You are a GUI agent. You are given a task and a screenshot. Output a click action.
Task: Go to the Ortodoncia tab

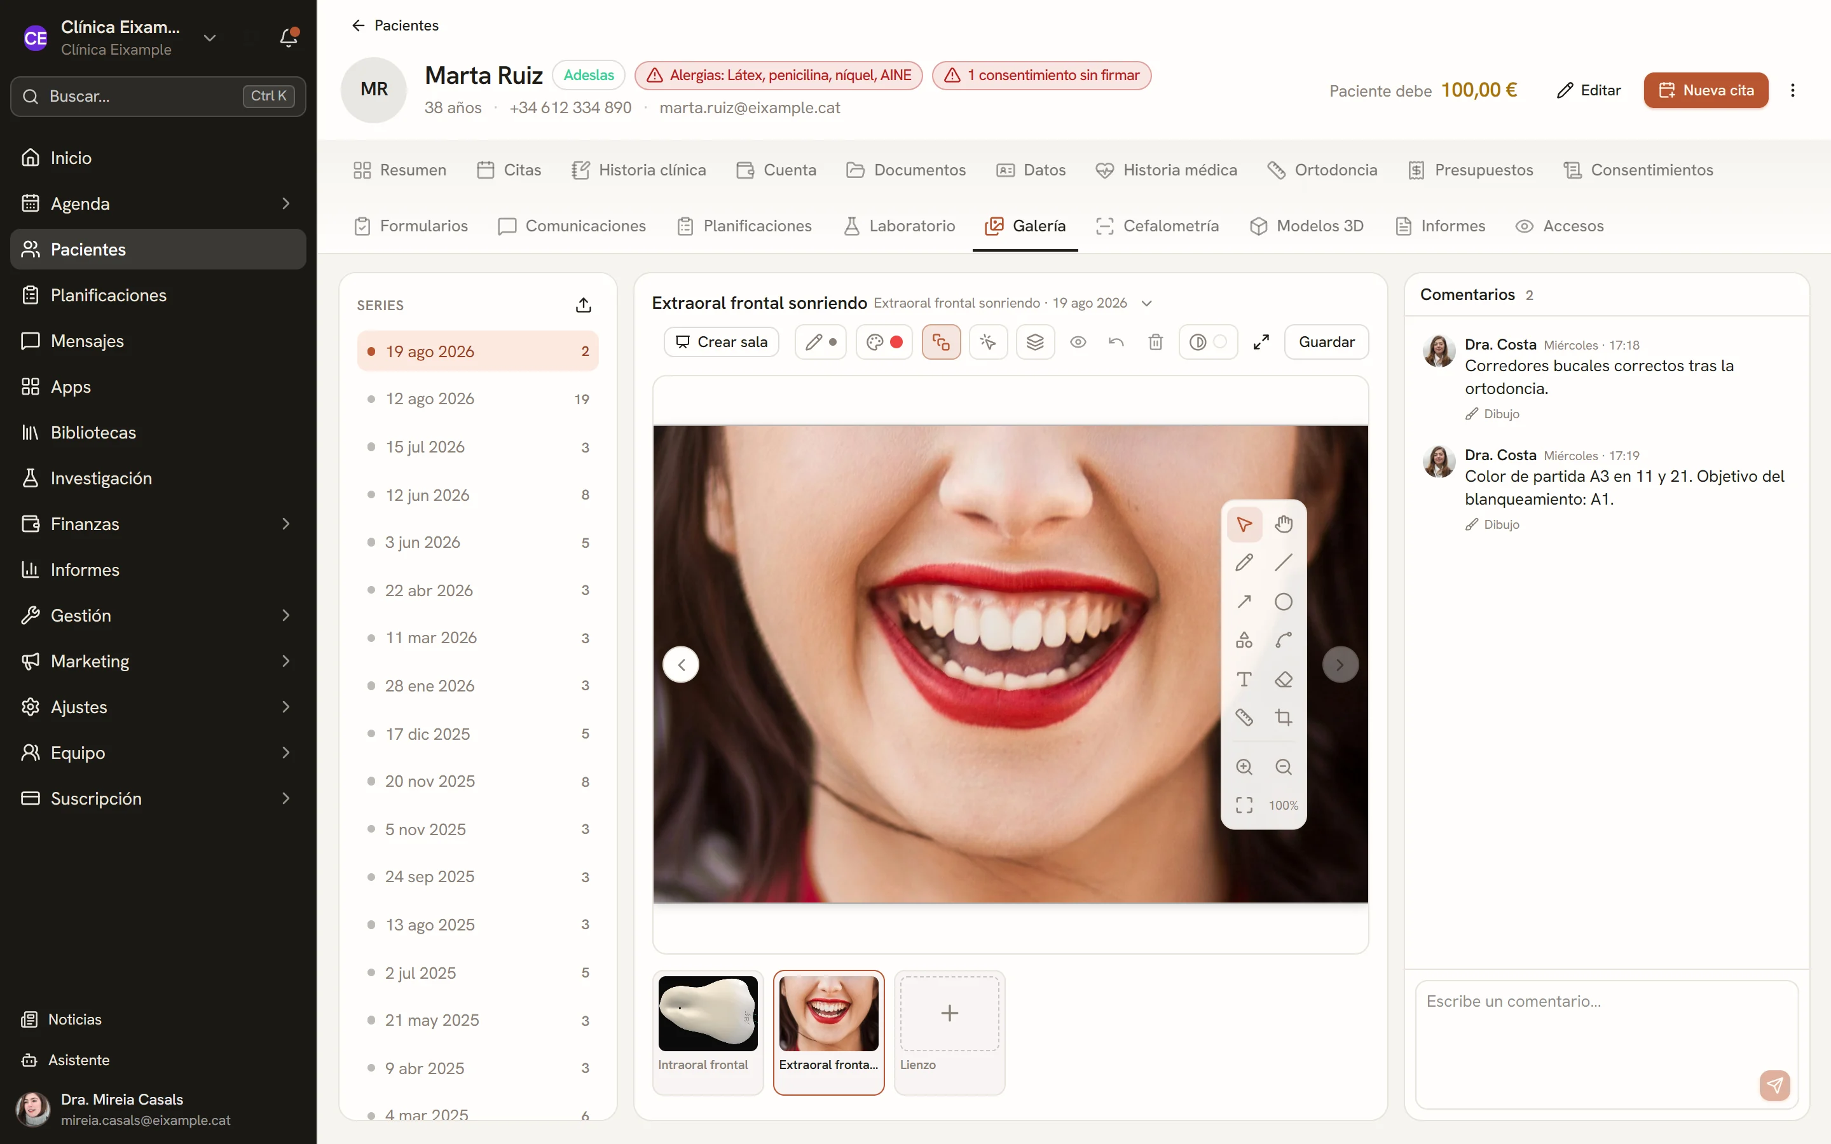pos(1322,170)
